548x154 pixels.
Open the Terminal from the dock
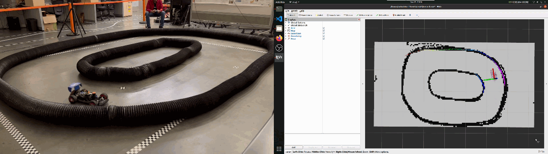point(279,9)
